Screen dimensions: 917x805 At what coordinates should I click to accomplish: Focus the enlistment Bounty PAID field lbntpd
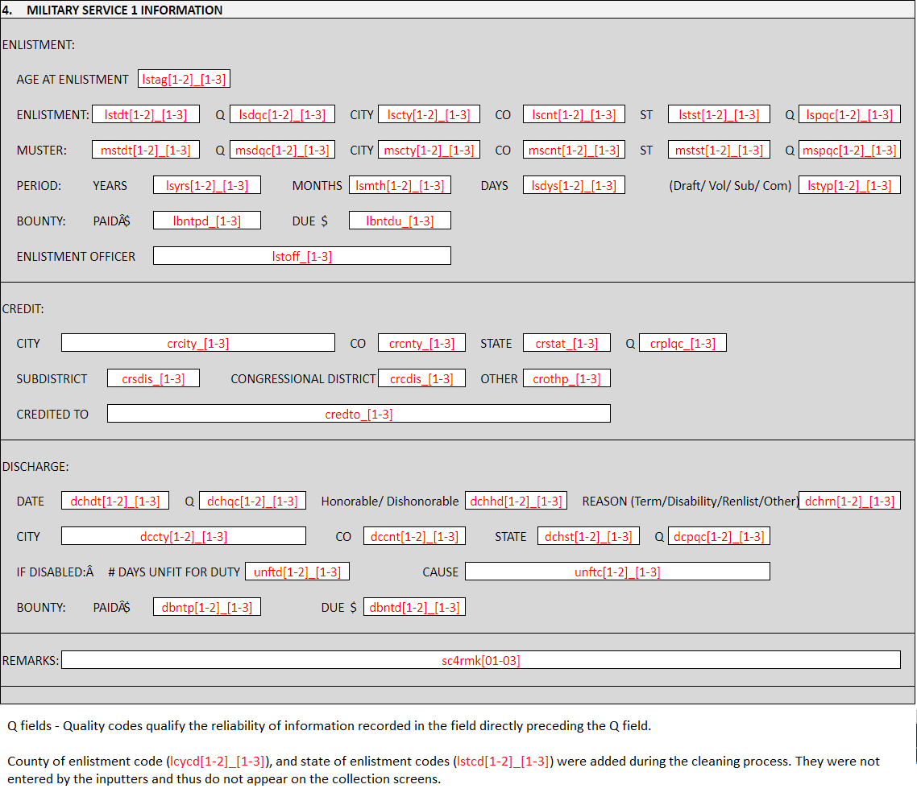tap(207, 221)
